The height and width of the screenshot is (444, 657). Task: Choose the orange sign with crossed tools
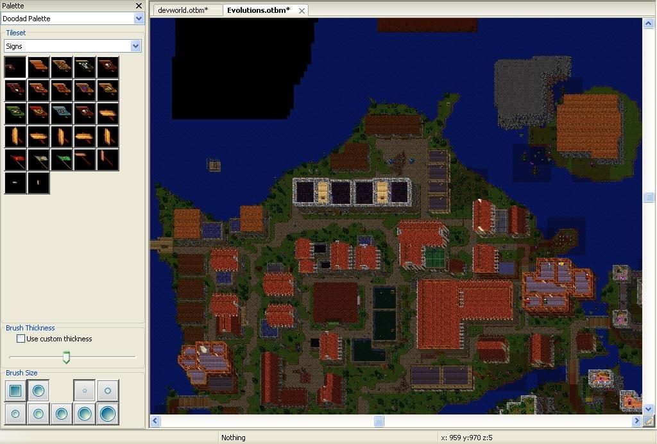[x=62, y=67]
